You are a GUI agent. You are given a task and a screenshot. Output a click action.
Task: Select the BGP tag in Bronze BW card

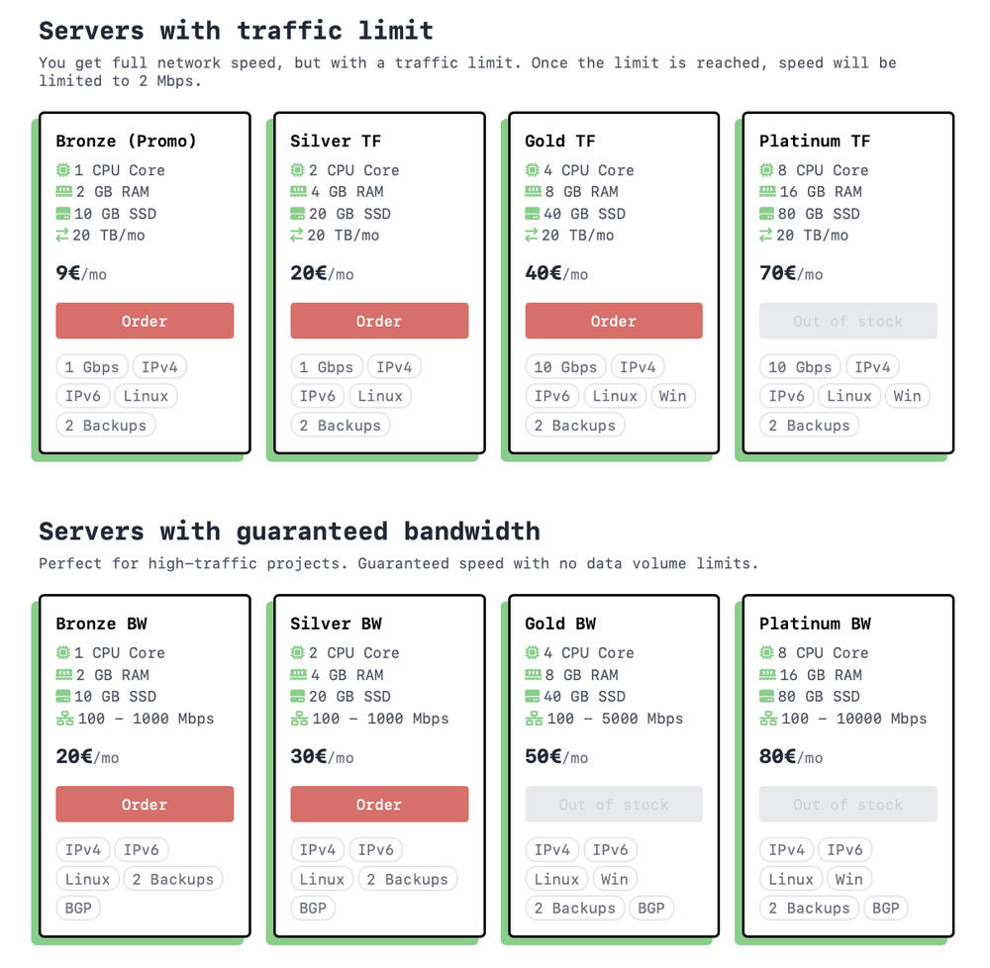pyautogui.click(x=78, y=908)
